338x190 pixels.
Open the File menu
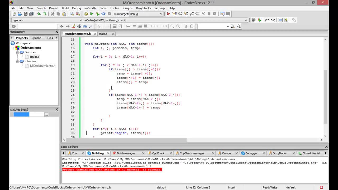(13, 8)
